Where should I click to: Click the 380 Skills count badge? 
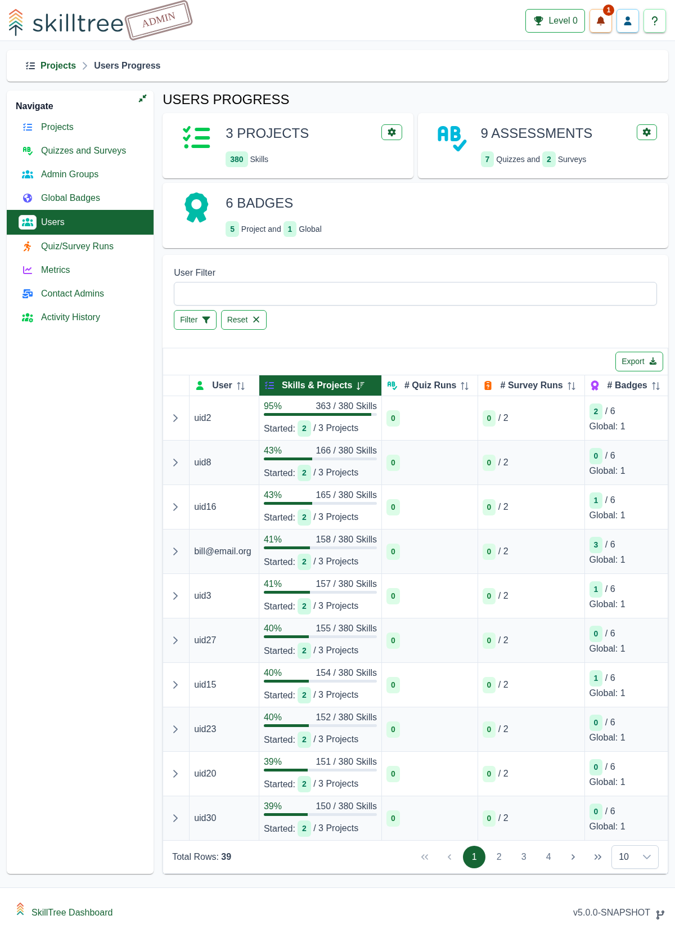pos(237,159)
